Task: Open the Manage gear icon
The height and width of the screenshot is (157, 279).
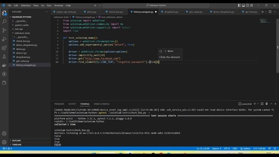Action: 4,142
